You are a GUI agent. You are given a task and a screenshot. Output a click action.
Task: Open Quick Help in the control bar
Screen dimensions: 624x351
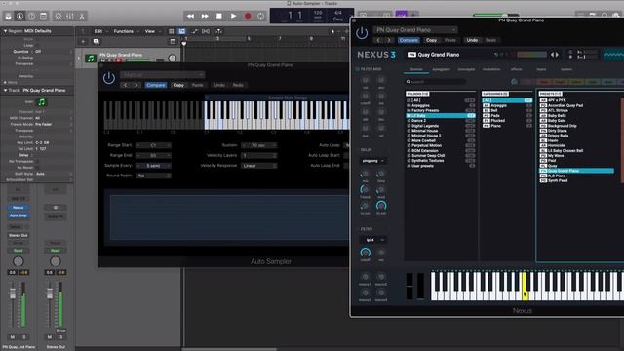(x=31, y=16)
